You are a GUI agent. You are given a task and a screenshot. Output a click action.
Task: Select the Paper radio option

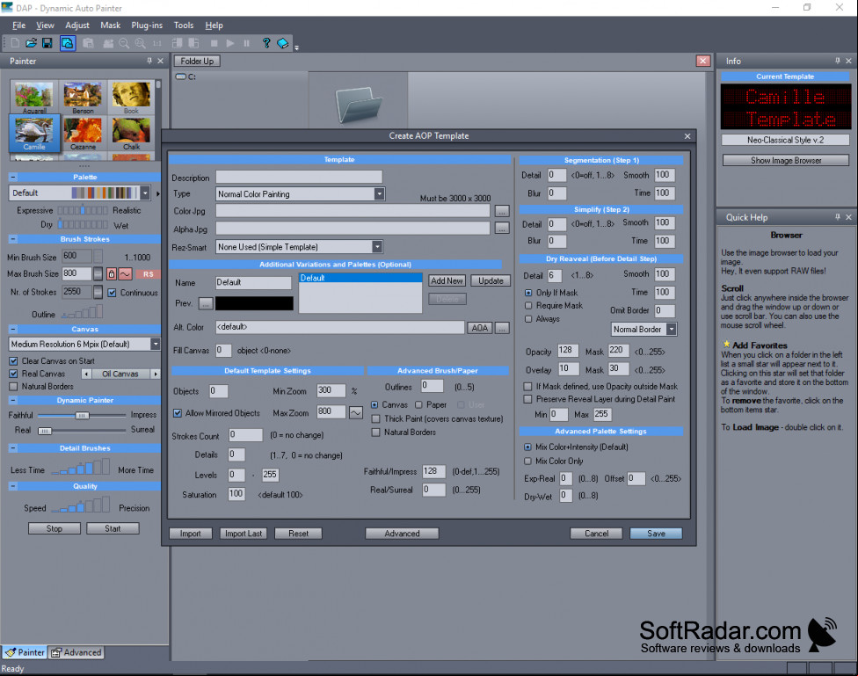(418, 405)
